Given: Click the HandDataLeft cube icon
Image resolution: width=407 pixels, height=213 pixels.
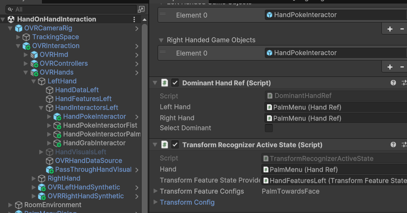Looking at the screenshot, I should (49, 90).
